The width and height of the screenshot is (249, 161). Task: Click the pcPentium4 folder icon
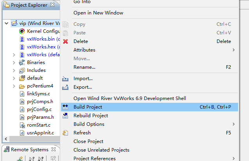22,86
